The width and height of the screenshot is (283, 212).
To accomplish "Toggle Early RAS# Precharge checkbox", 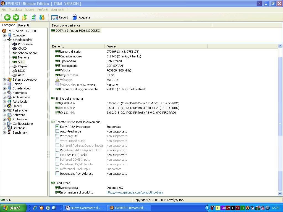I will click(x=57, y=126).
